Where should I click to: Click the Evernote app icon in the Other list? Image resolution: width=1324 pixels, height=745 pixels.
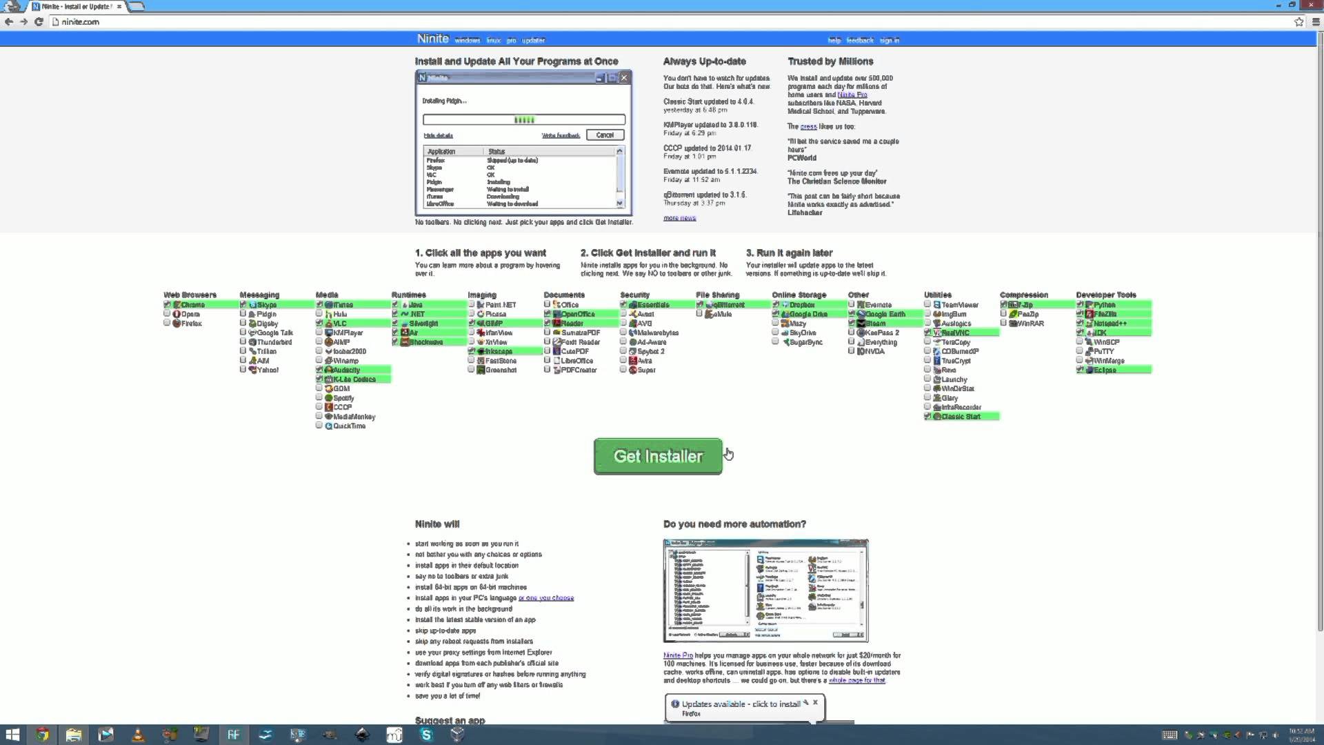861,305
